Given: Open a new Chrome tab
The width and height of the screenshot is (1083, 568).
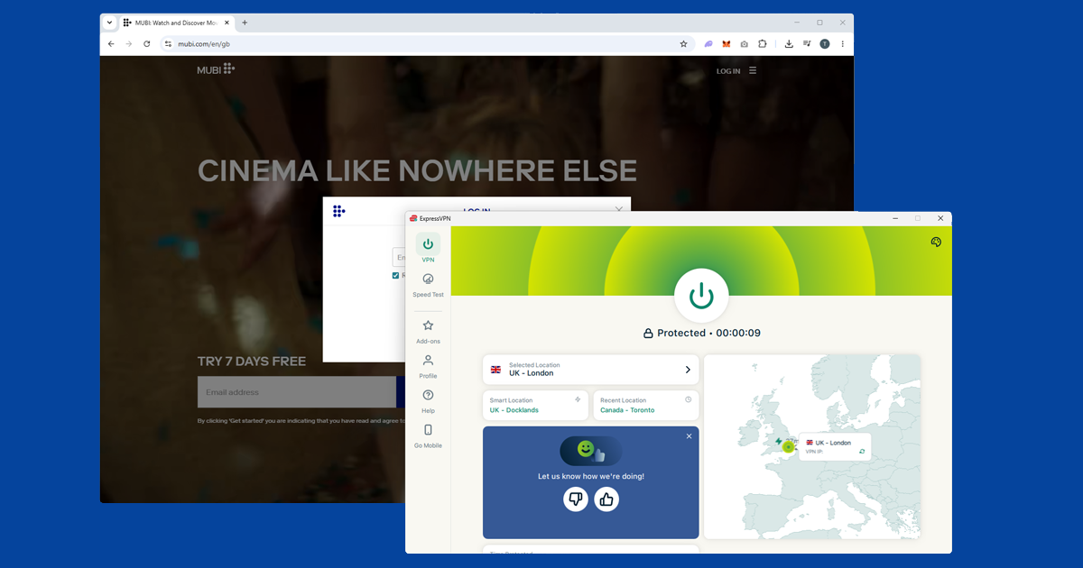Looking at the screenshot, I should click(x=245, y=23).
